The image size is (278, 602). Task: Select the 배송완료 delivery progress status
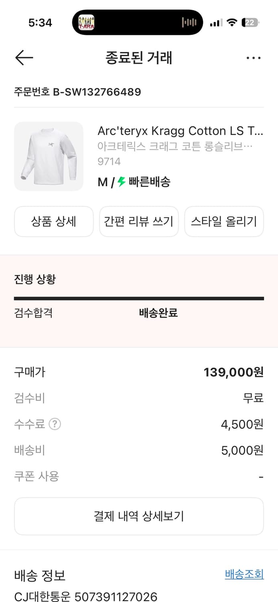[x=157, y=312]
